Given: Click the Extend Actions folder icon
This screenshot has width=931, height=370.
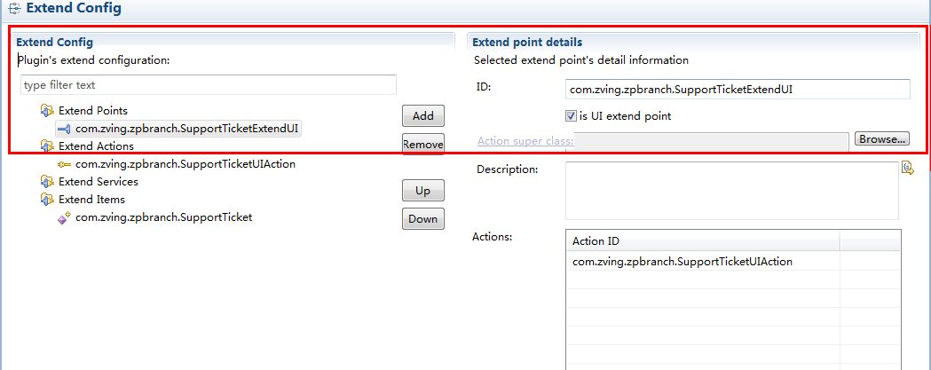Looking at the screenshot, I should click(47, 146).
